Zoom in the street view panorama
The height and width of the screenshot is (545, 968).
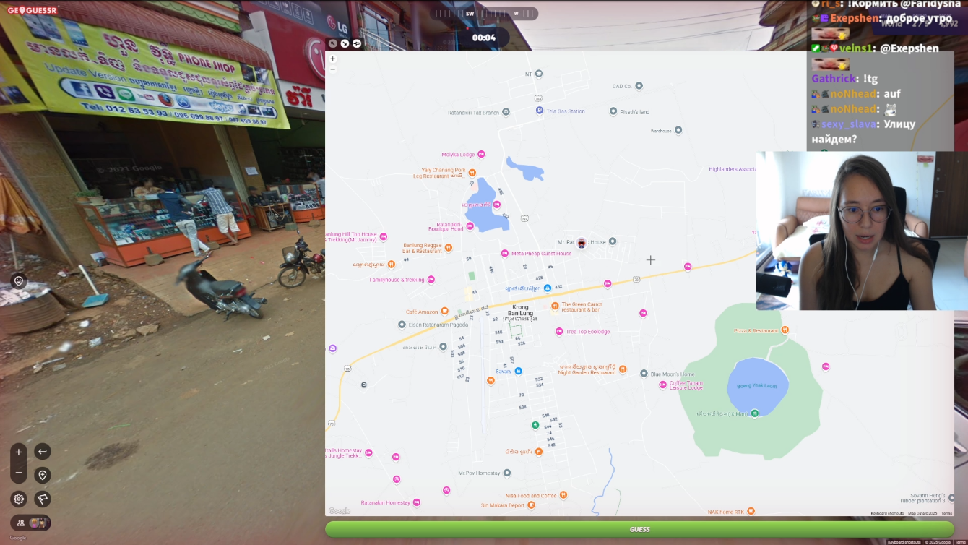point(19,452)
